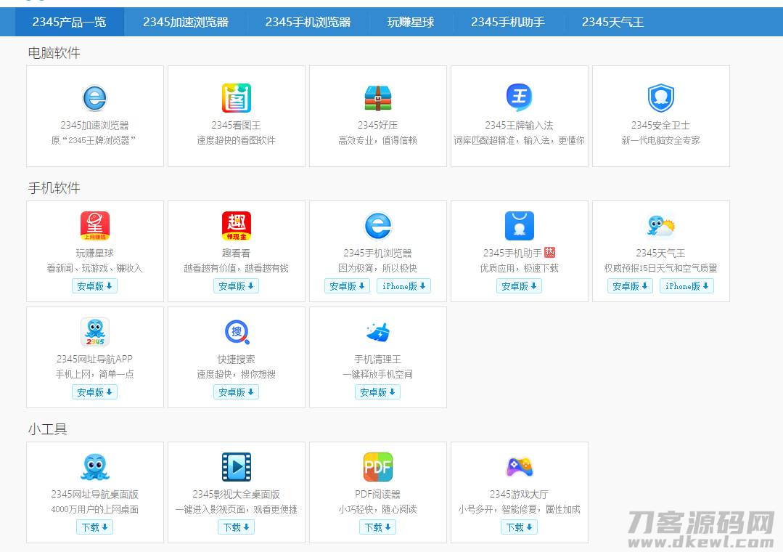
Task: Click the 2345网址导航APP octopus icon
Action: (x=95, y=332)
